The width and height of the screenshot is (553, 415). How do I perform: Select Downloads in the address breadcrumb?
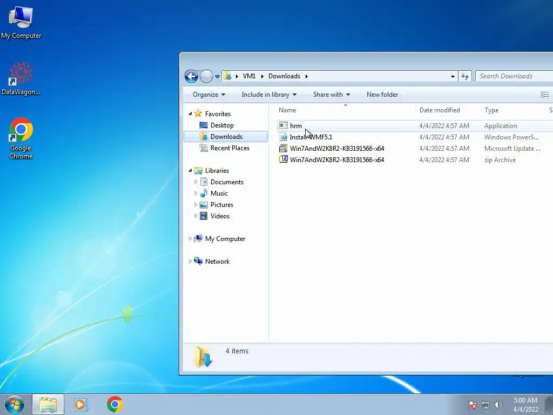click(284, 76)
